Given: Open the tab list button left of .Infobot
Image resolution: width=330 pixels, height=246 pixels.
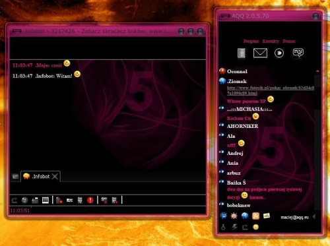Looking at the screenshot, I should (x=15, y=176).
